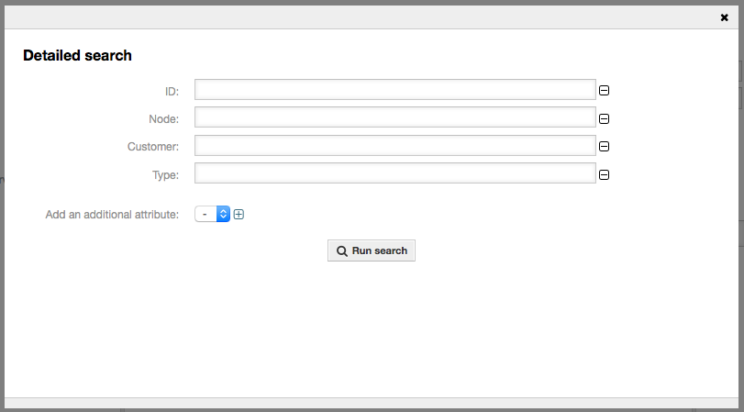Click the magnifier icon on Run search

pos(341,251)
